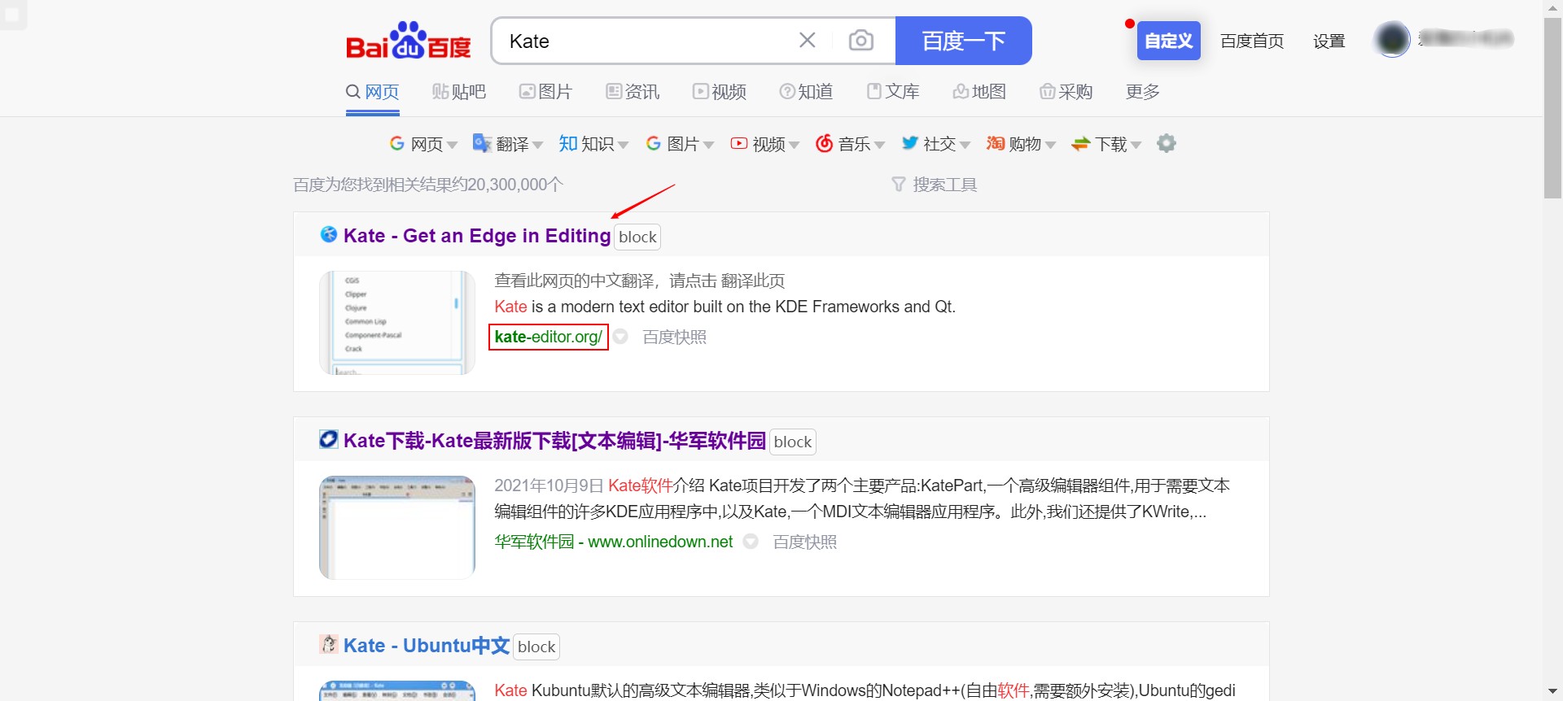The width and height of the screenshot is (1563, 701).
Task: Click the 百度一下 search button
Action: tap(964, 41)
